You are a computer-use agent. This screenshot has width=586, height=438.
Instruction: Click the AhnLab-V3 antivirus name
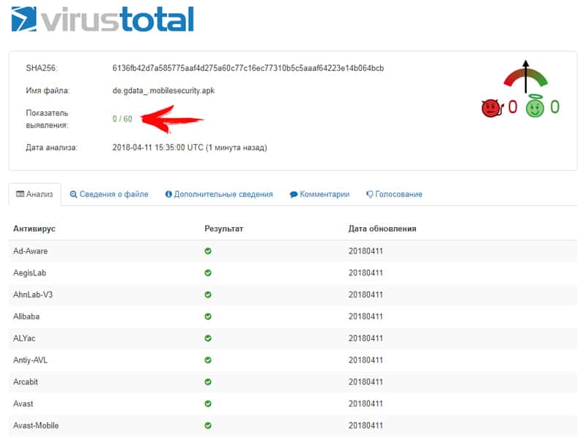pyautogui.click(x=33, y=295)
